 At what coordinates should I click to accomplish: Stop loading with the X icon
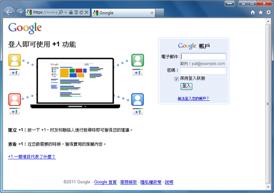pos(86,12)
